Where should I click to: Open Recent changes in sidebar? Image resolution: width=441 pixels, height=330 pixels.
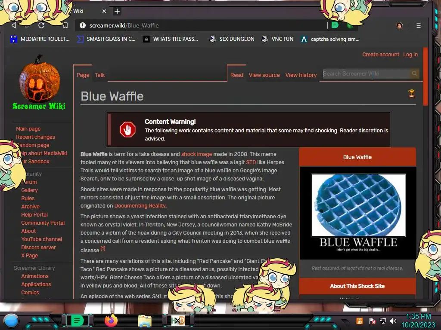35,137
